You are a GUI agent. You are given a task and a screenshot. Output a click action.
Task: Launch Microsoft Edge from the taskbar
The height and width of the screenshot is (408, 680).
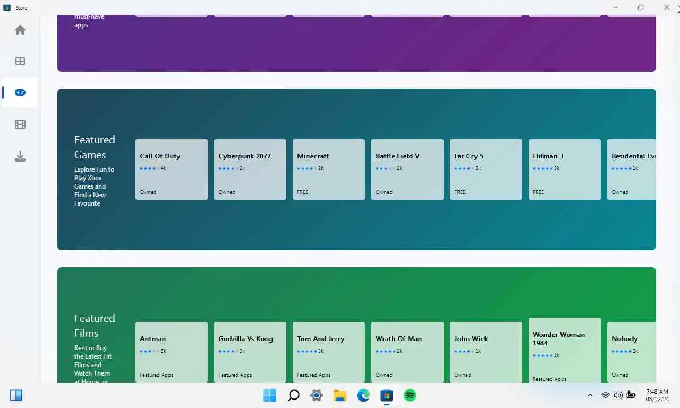pos(363,395)
